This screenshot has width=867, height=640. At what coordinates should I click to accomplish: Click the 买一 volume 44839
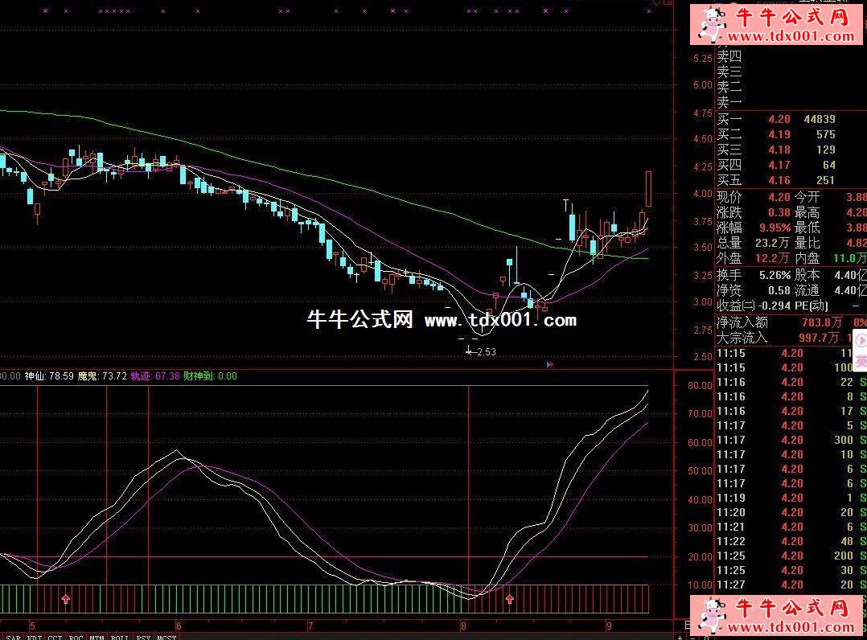(820, 119)
